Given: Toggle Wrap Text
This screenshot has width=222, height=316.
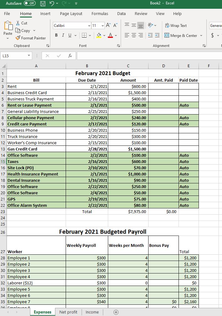Looking at the screenshot, I should (x=176, y=26).
